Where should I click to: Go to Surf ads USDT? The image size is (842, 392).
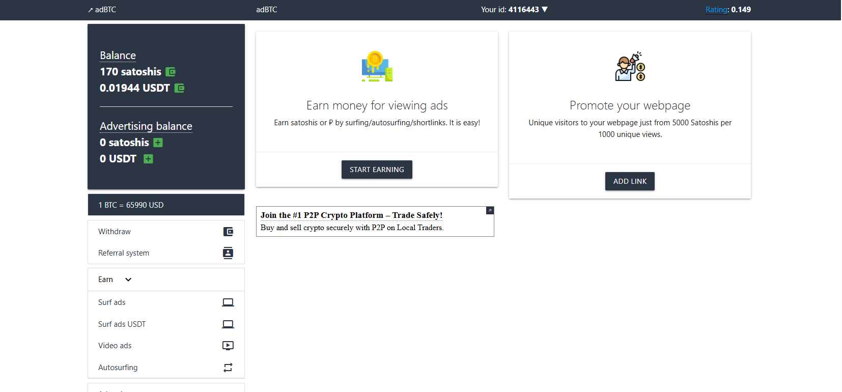[x=166, y=324]
